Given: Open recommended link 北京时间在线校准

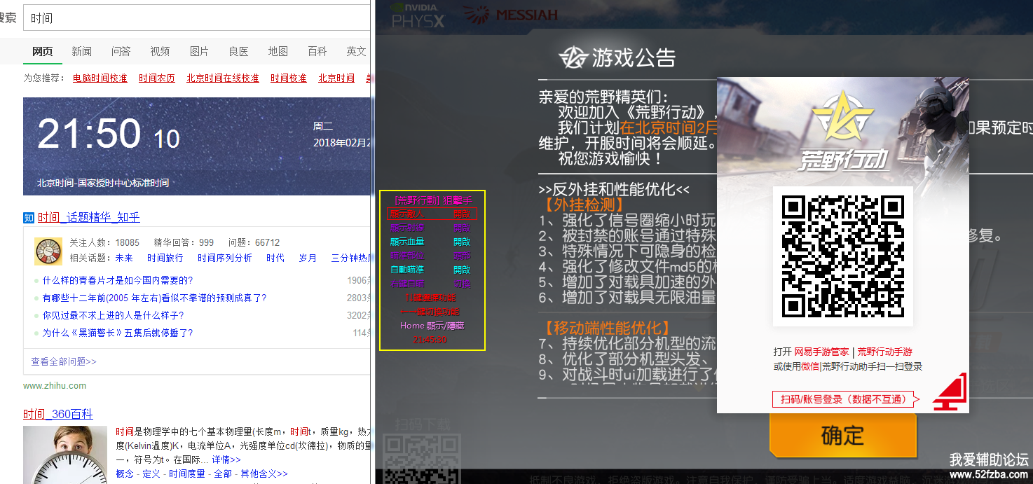Looking at the screenshot, I should click(x=223, y=78).
